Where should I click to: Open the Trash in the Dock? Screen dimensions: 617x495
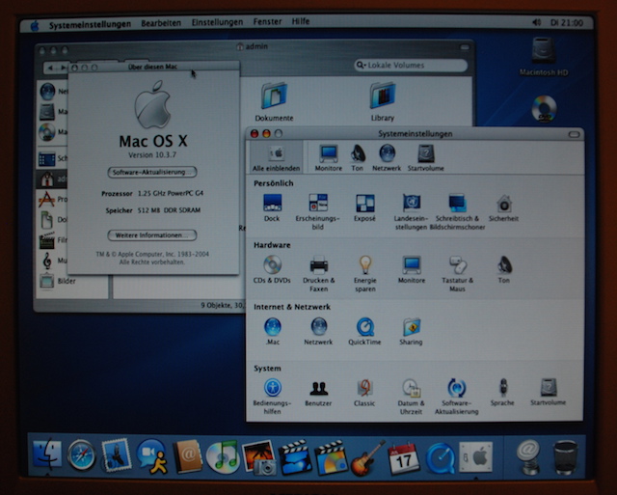(x=566, y=457)
